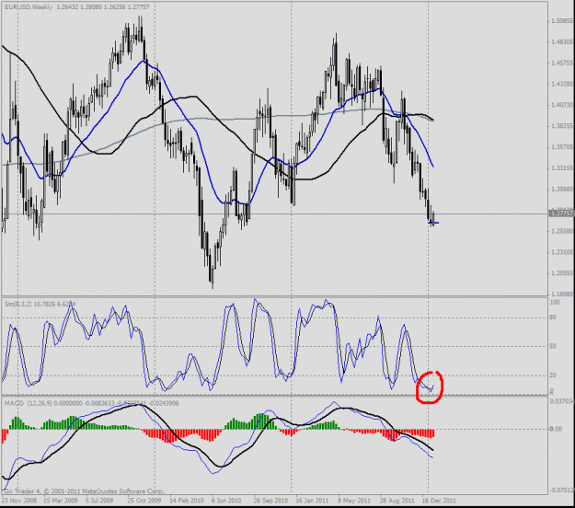Click the "8 May 2011" date label
This screenshot has height=508, width=575.
click(x=354, y=501)
